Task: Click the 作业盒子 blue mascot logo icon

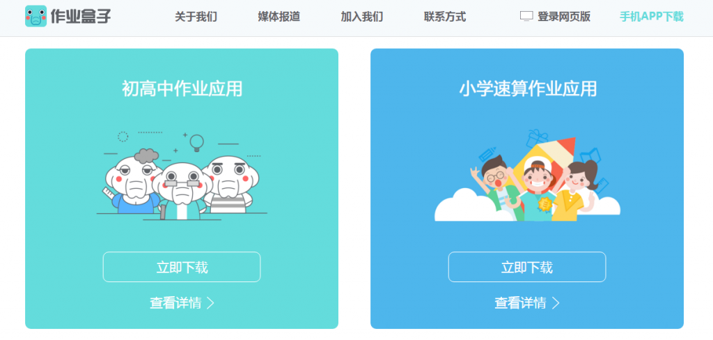Action: coord(36,16)
